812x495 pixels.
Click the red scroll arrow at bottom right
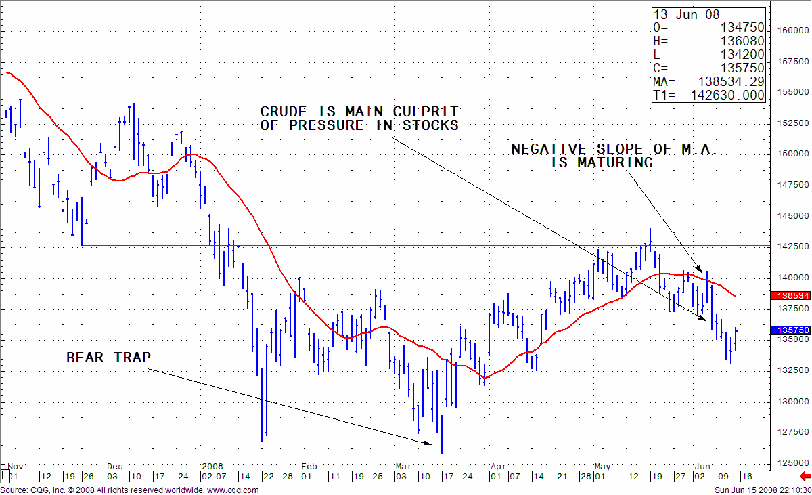click(x=805, y=476)
